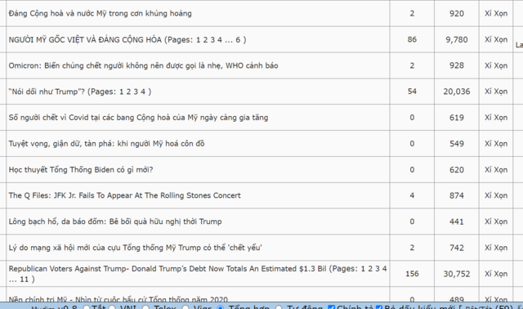Image resolution: width=523 pixels, height=309 pixels.
Task: Select Mudim 'Tự động' radio button
Action: tap(279, 307)
